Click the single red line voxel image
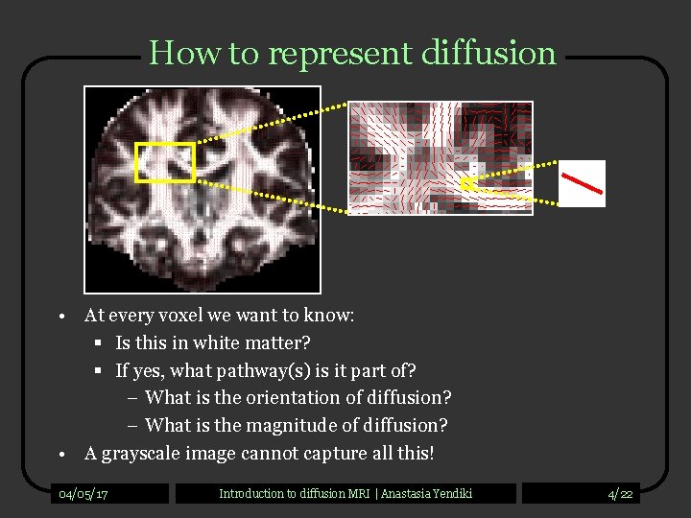 click(x=582, y=183)
